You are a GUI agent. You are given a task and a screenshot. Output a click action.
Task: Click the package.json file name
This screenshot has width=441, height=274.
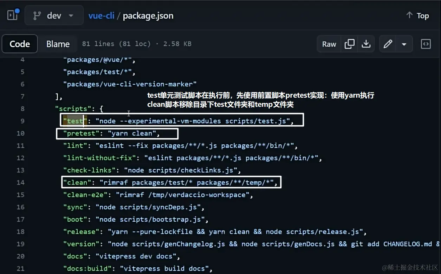[x=148, y=16]
